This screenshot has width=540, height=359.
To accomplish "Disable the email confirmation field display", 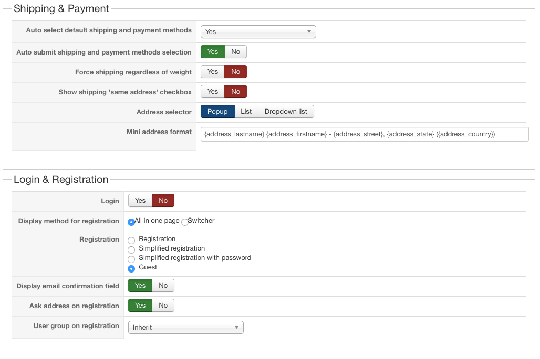I will (x=163, y=286).
